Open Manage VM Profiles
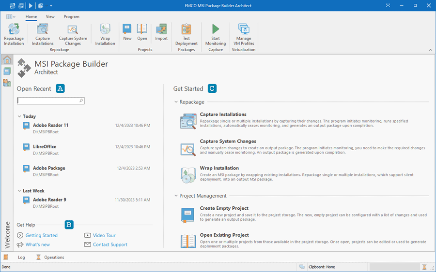Image resolution: width=436 pixels, height=272 pixels. tap(244, 34)
